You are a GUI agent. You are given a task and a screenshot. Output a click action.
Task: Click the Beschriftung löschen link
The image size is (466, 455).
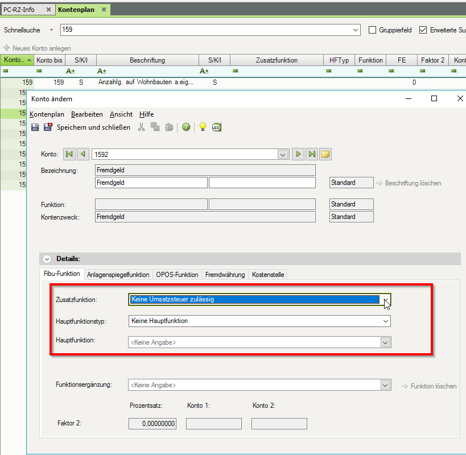coord(413,183)
